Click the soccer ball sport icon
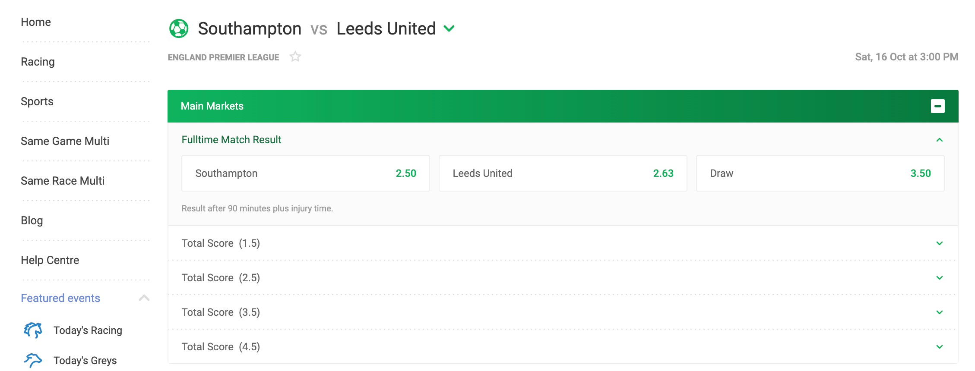The height and width of the screenshot is (371, 975). click(x=179, y=28)
